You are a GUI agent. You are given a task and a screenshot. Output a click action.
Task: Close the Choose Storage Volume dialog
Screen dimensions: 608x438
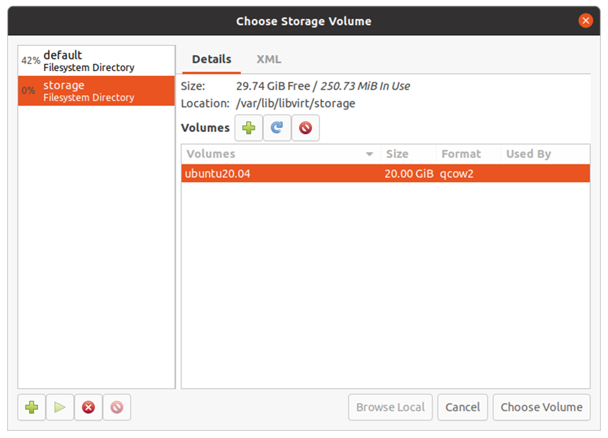pos(585,21)
